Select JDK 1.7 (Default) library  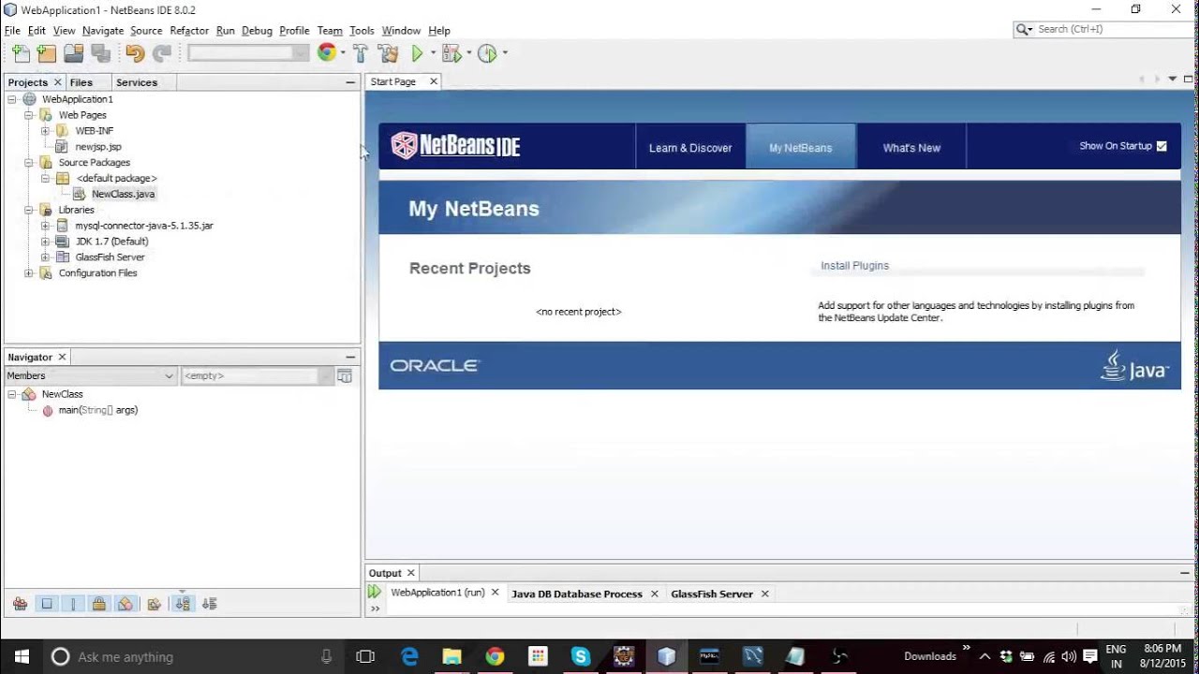(x=111, y=242)
